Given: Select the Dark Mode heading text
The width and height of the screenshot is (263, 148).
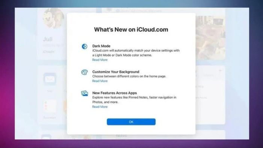Looking at the screenshot, I should click(101, 46).
